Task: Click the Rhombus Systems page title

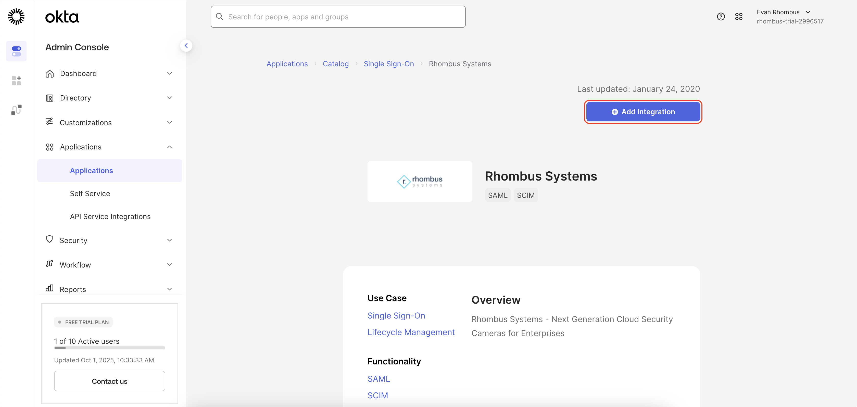Action: (x=541, y=176)
